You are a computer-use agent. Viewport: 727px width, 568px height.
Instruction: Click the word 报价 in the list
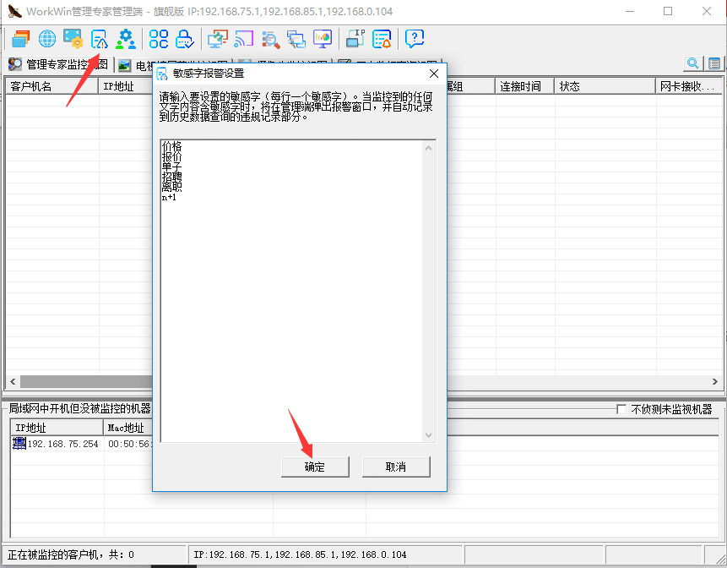click(172, 157)
